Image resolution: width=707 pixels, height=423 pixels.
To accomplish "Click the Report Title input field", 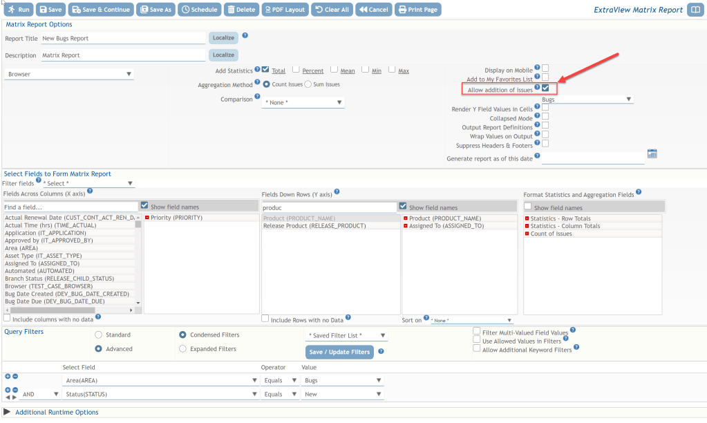I will coord(122,39).
